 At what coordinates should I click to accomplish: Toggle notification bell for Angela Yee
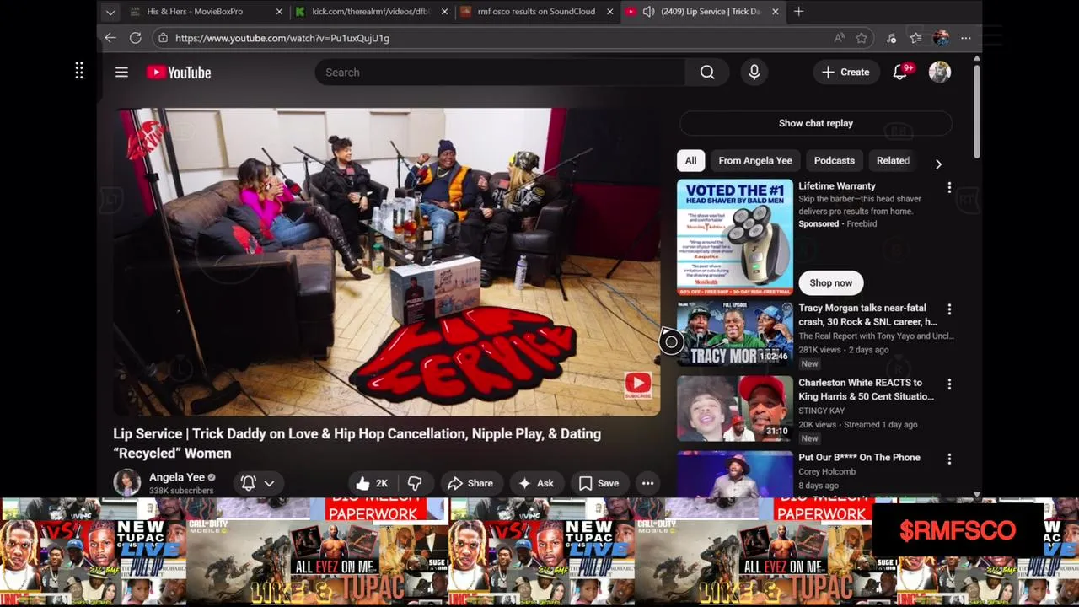click(249, 483)
